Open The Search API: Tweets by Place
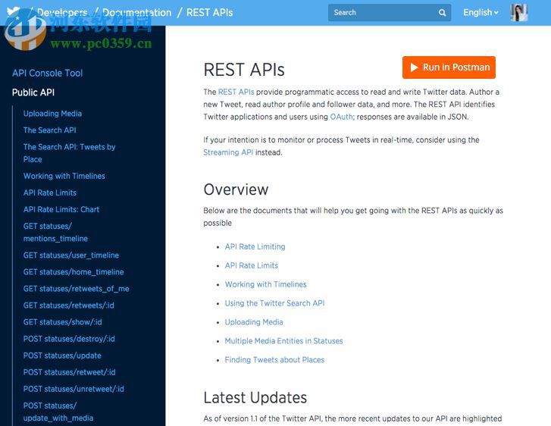Screen dimensions: 551x426 click(x=69, y=153)
